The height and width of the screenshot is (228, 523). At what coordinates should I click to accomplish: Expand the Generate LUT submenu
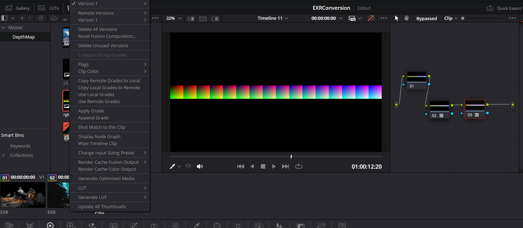click(109, 197)
